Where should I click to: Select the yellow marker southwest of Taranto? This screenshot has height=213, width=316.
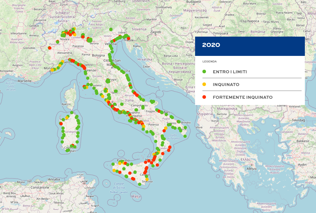[x=165, y=128]
